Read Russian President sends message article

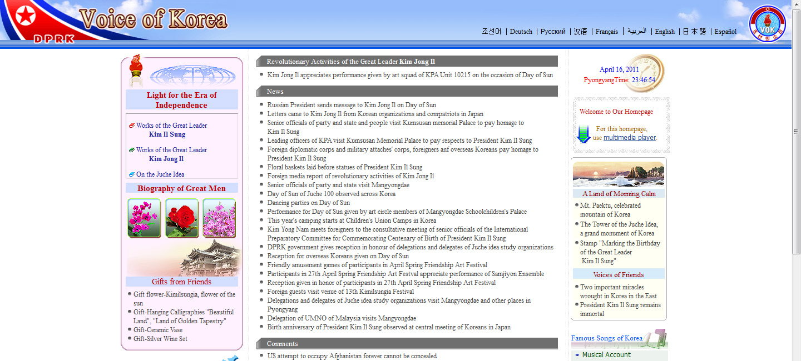tap(352, 105)
